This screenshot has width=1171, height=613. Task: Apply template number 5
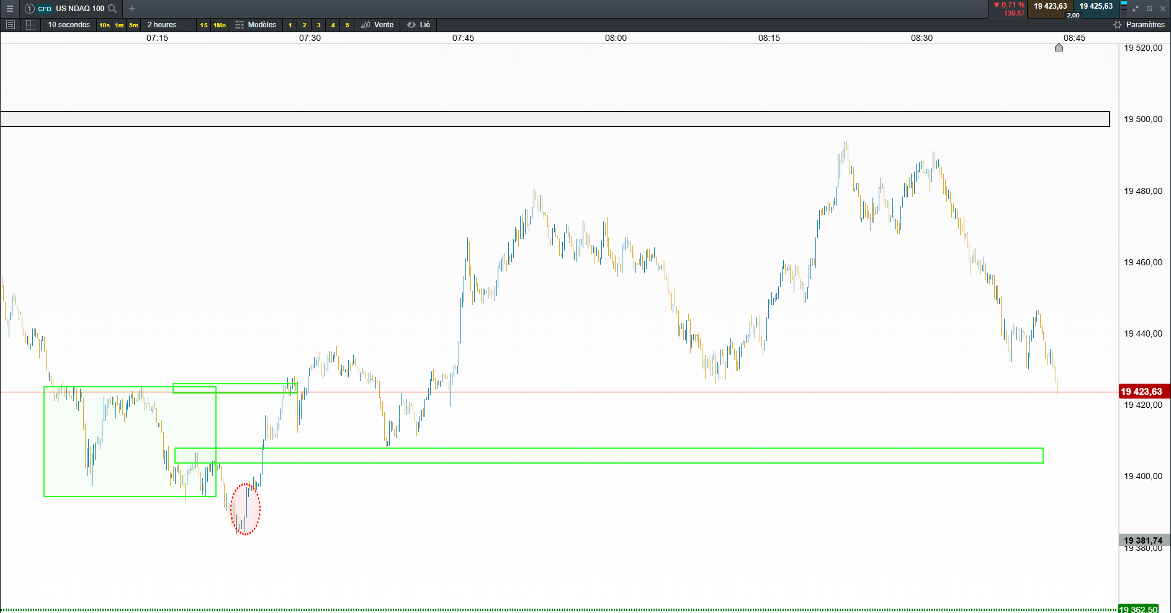point(347,25)
